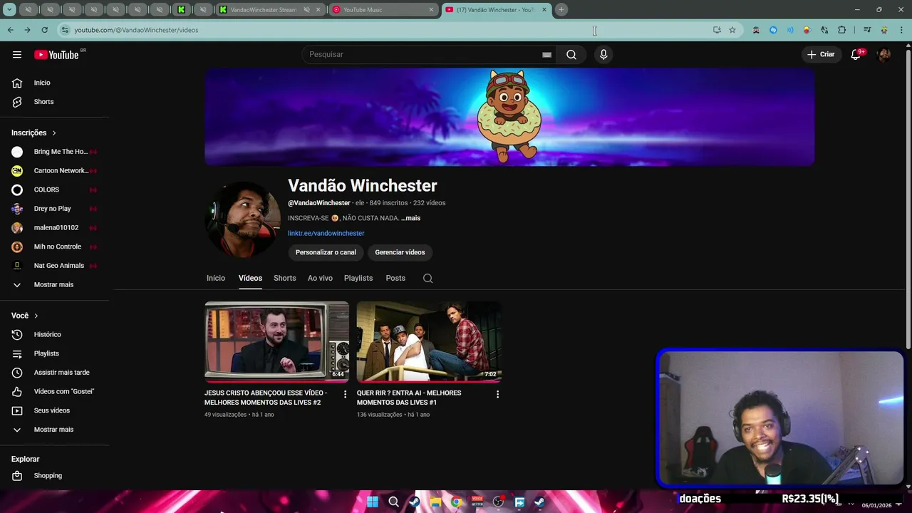This screenshot has height=513, width=912.
Task: Click Gerenciar vídeos button
Action: [400, 252]
